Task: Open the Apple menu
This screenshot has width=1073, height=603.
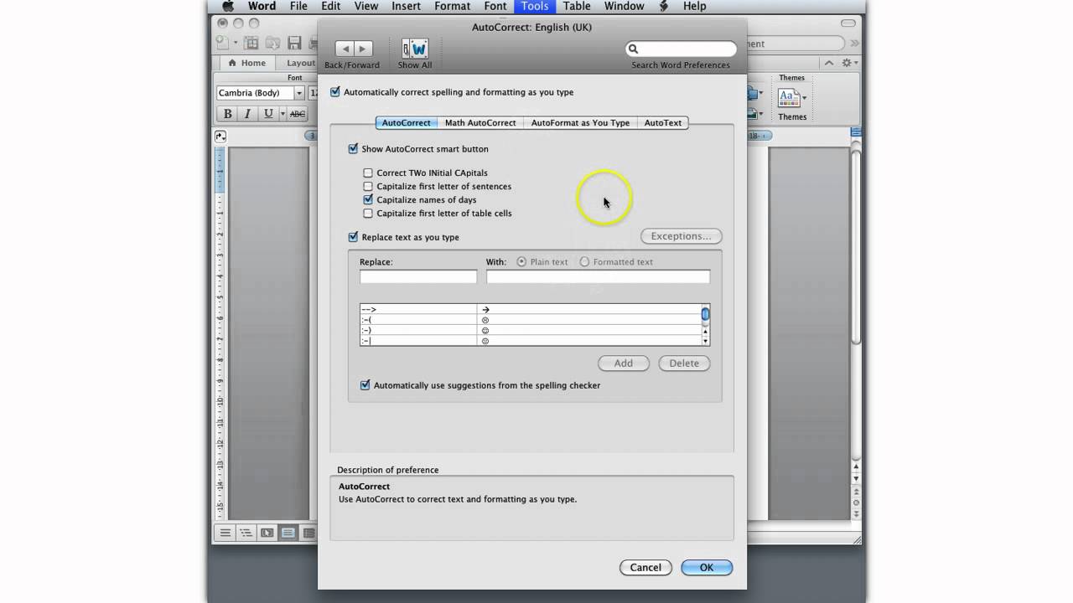Action: (x=228, y=7)
